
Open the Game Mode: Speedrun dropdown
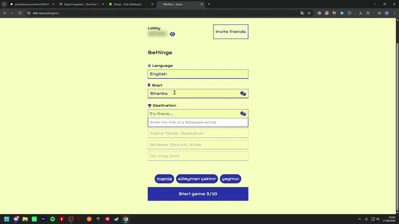click(x=198, y=133)
